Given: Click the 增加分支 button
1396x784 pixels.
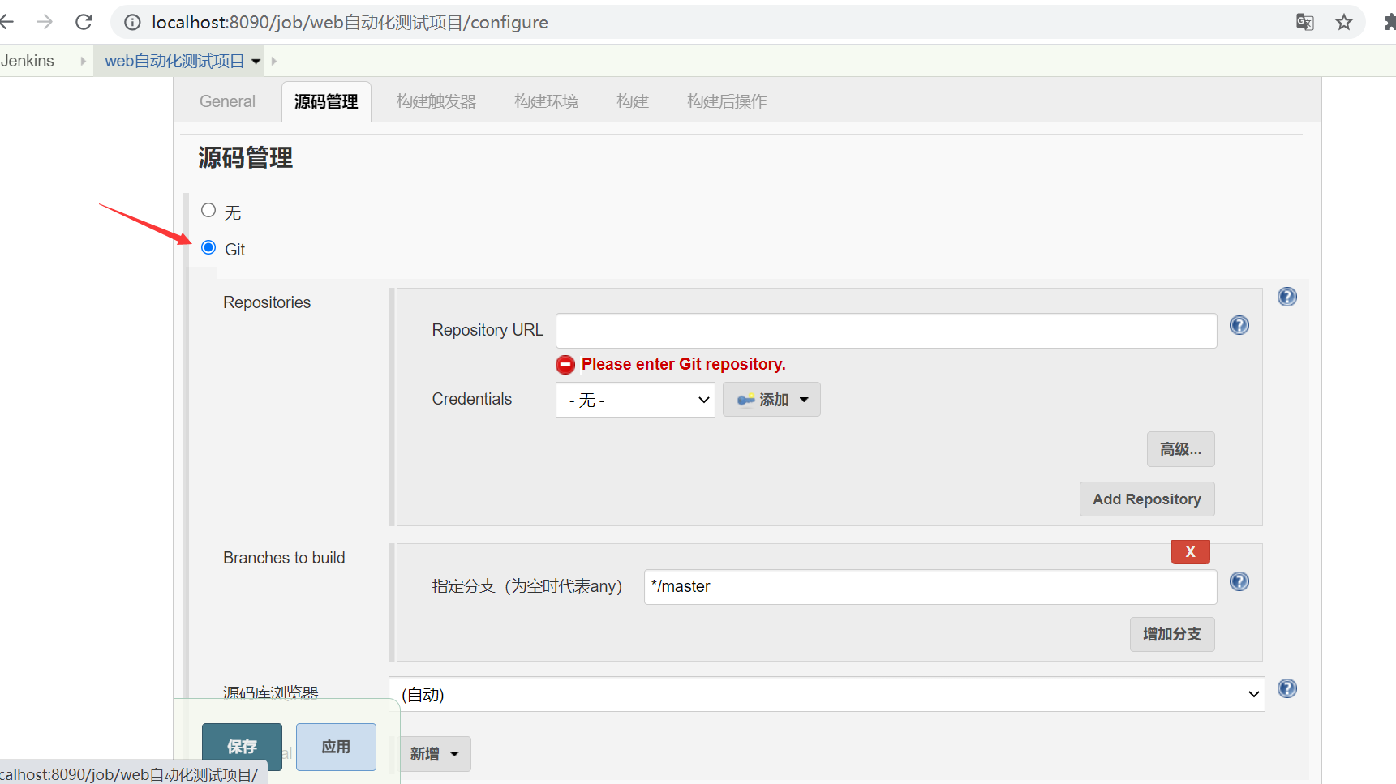Looking at the screenshot, I should click(x=1172, y=634).
